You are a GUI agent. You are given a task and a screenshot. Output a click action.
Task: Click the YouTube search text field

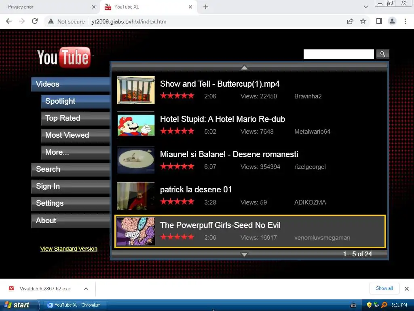338,54
